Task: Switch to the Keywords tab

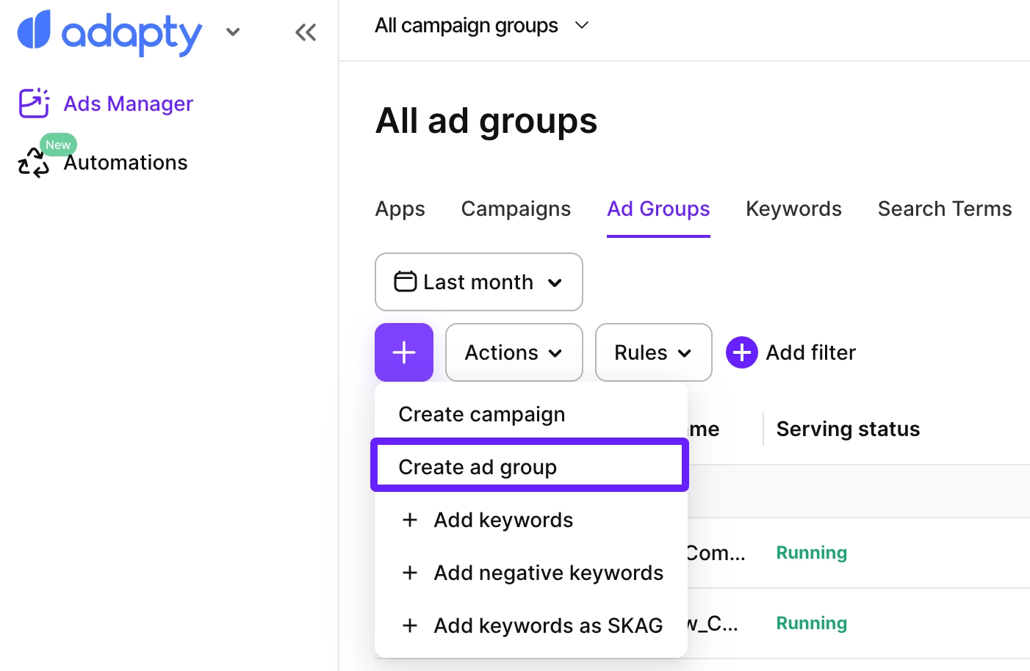Action: click(793, 208)
